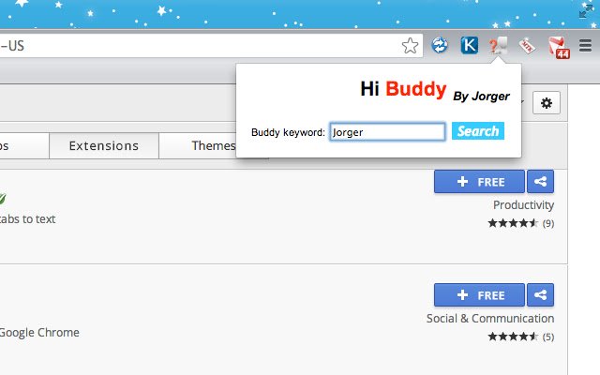Click the Social & Communication category label

(x=490, y=318)
